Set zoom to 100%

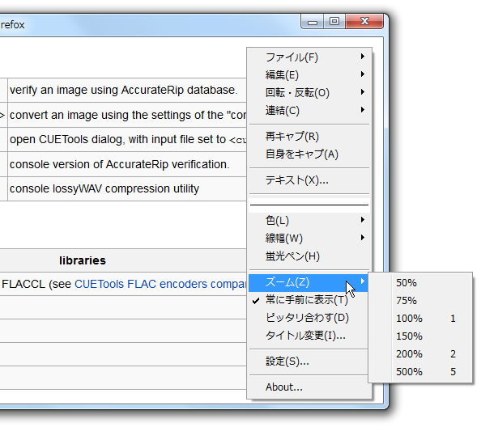coord(420,319)
